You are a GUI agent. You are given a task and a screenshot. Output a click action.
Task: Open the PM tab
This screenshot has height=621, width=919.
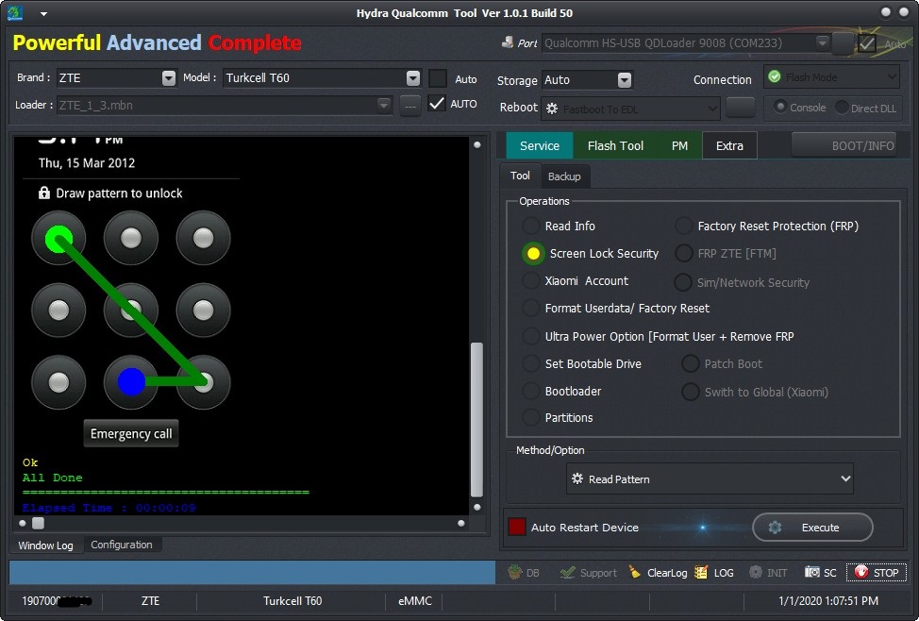click(x=679, y=145)
